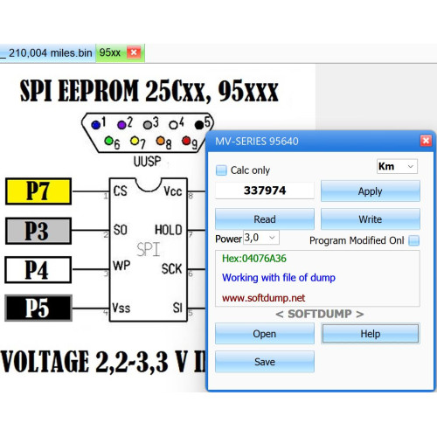Click the green pin 6 connector dot
The width and height of the screenshot is (437, 437).
click(x=108, y=141)
